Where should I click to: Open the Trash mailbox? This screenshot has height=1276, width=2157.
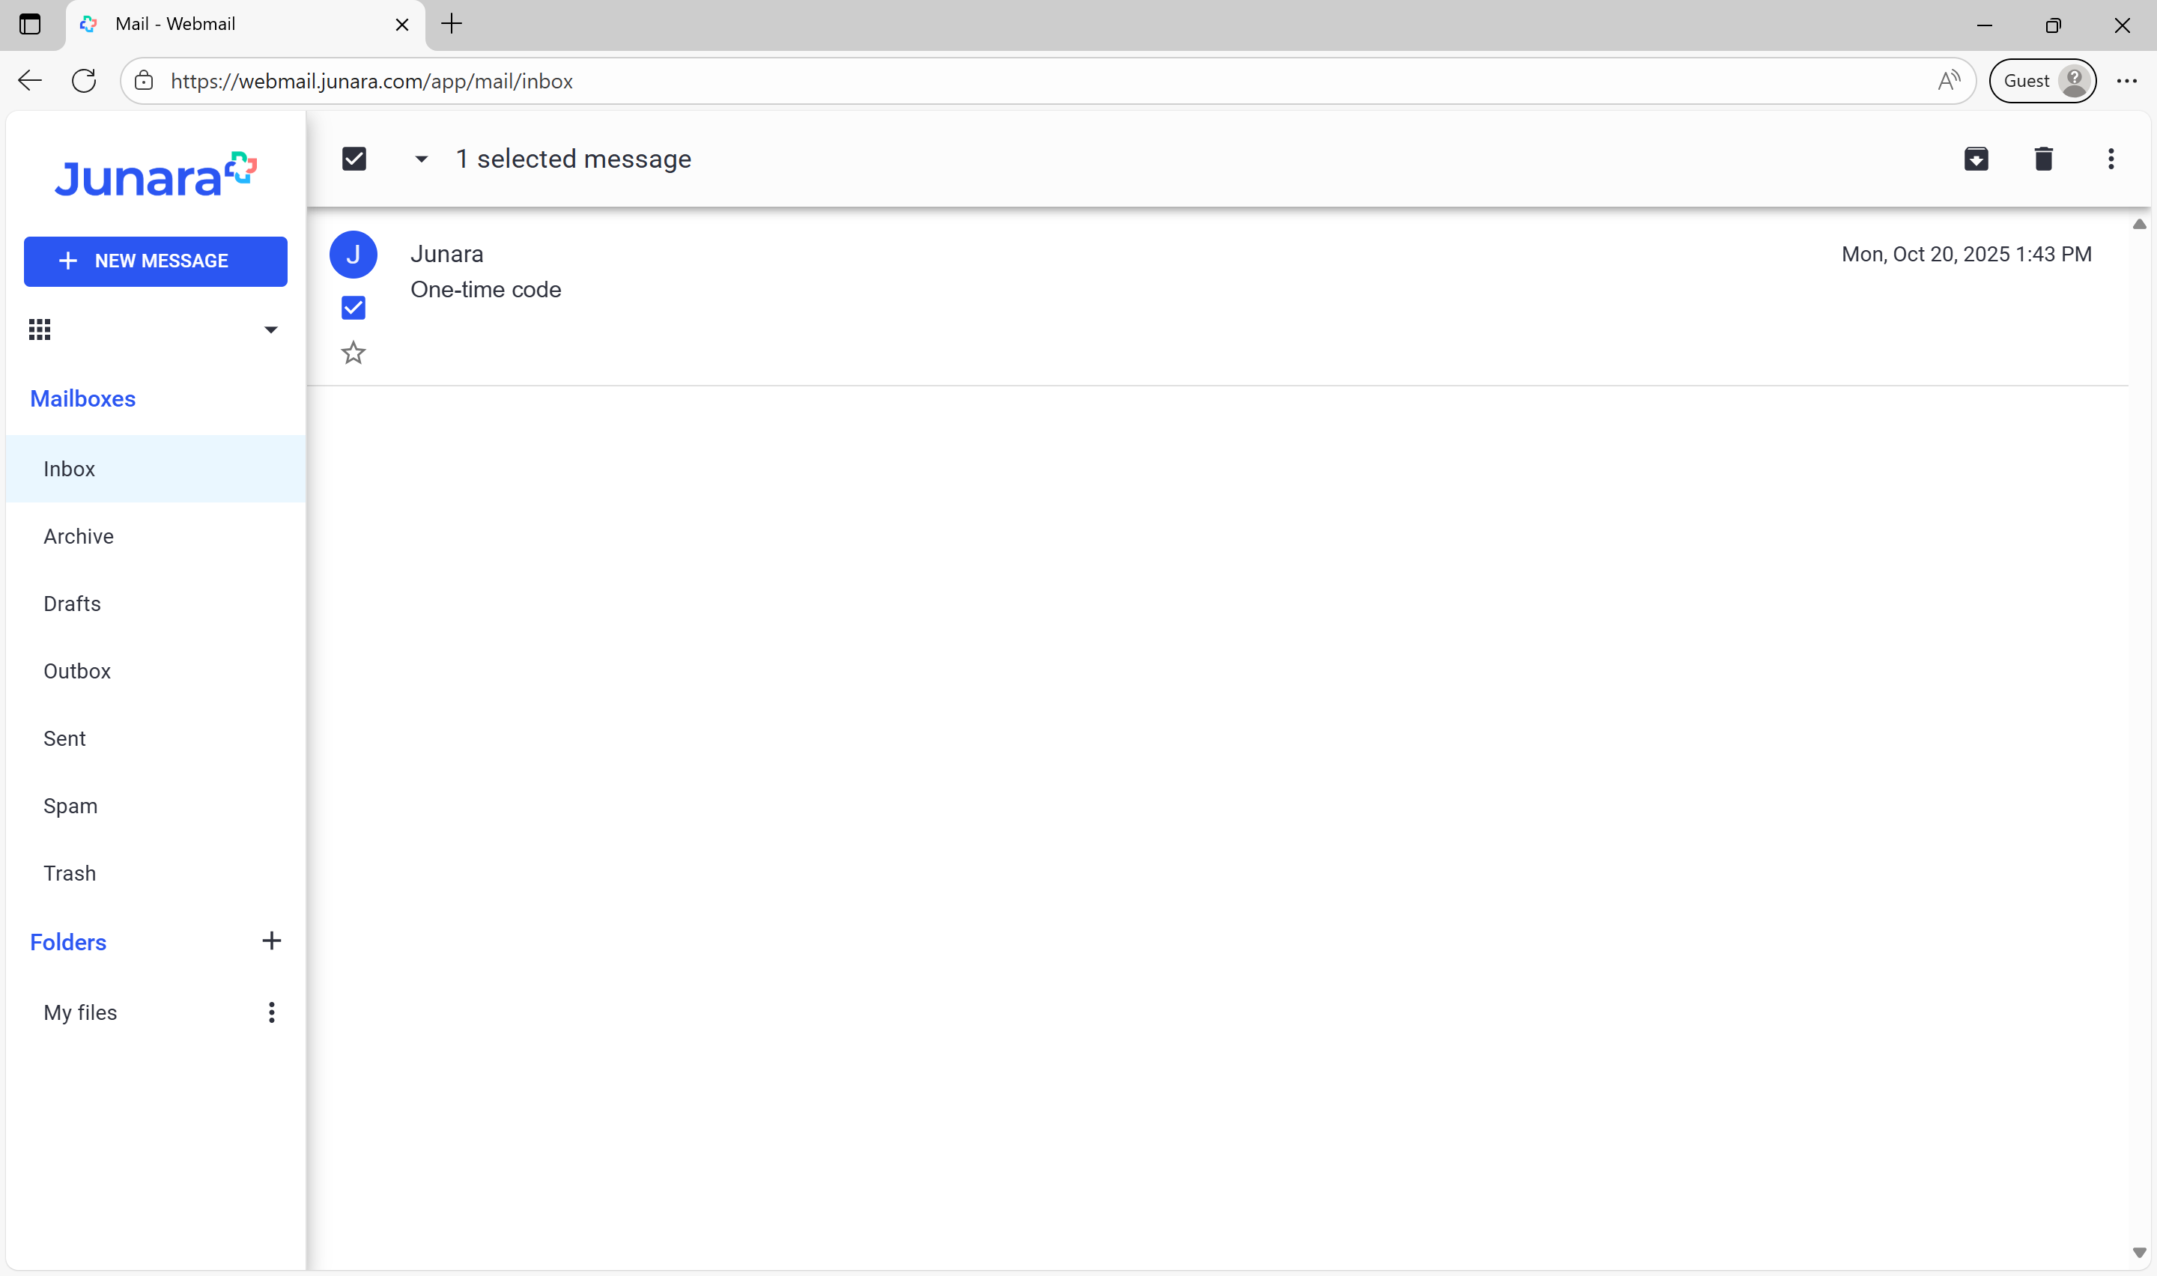click(156, 872)
